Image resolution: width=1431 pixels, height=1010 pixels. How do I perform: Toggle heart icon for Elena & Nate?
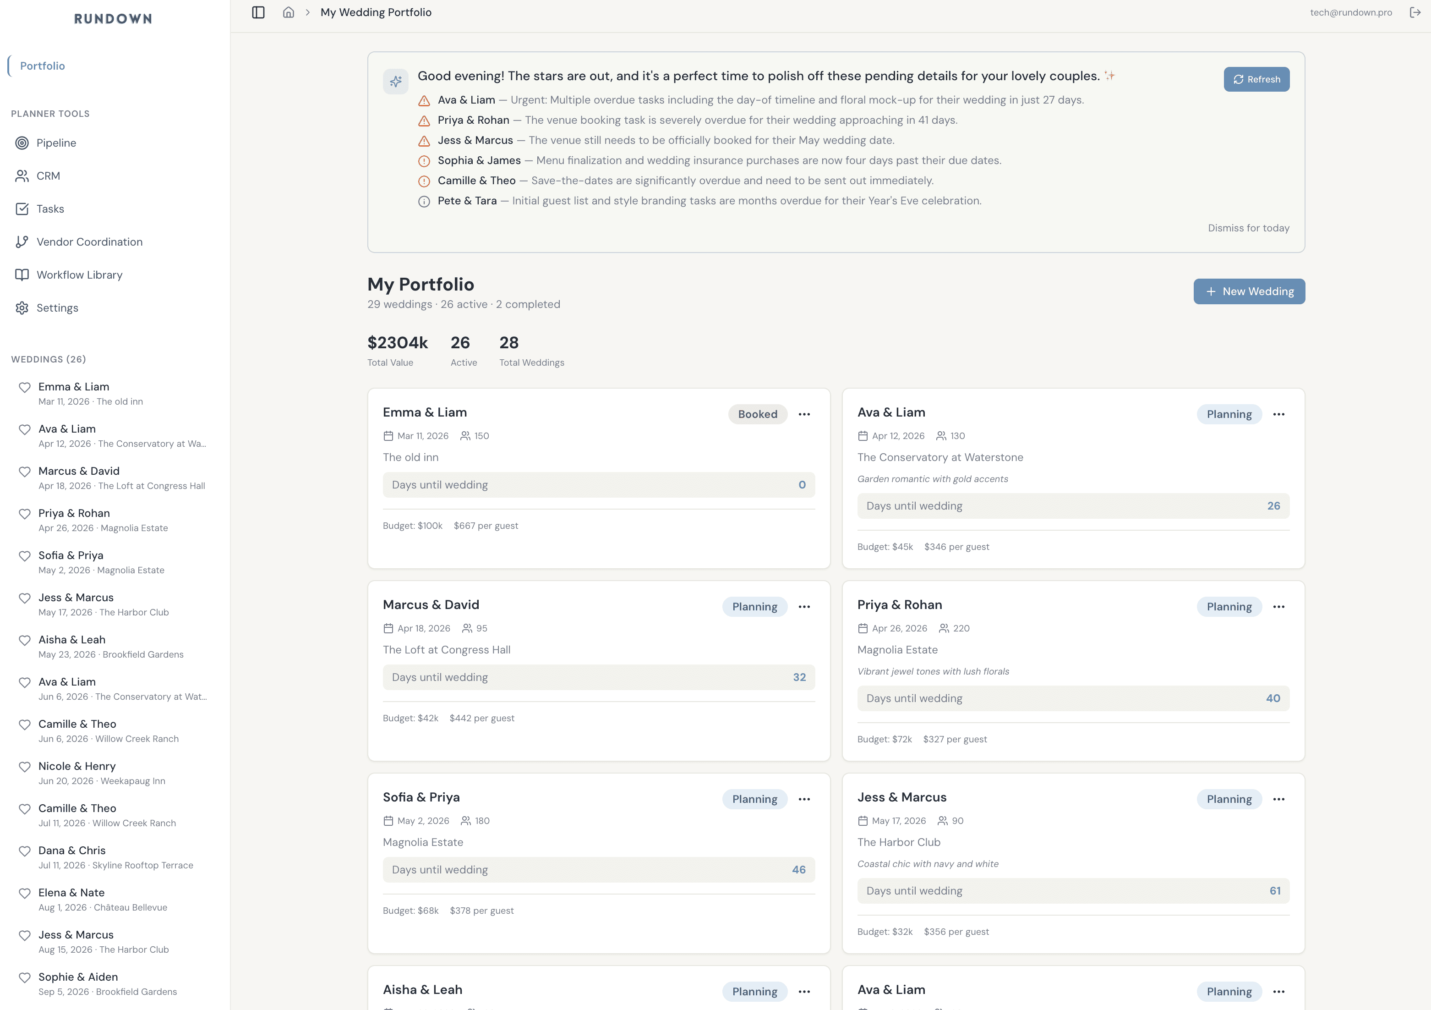coord(24,894)
